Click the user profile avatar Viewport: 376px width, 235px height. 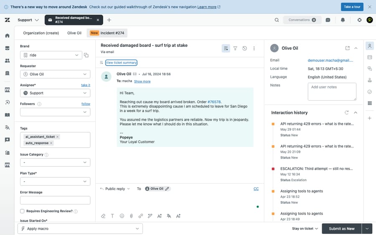tap(370, 20)
